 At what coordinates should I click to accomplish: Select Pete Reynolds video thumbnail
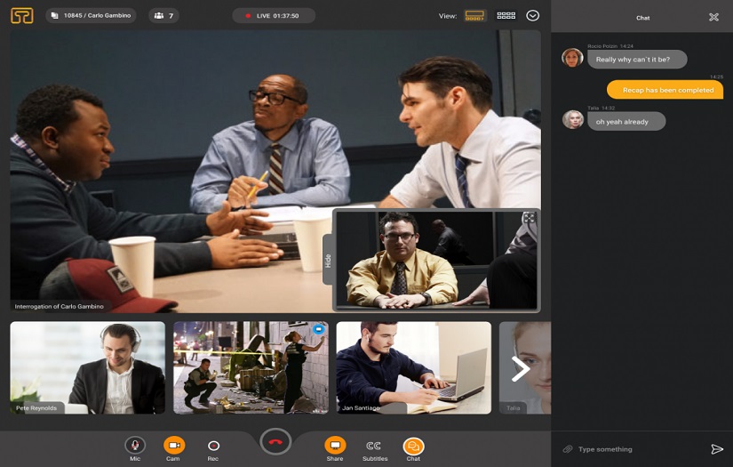(87, 367)
